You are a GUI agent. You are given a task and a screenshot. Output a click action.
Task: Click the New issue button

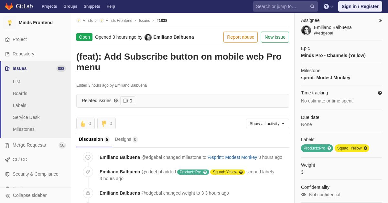tap(275, 37)
